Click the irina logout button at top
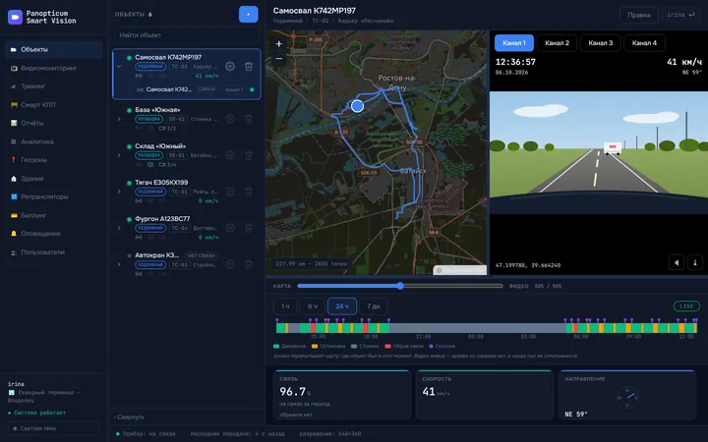This screenshot has width=708, height=442. [x=680, y=15]
